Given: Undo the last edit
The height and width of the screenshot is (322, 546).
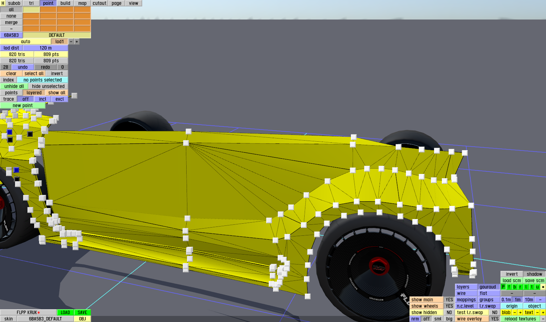Looking at the screenshot, I should pyautogui.click(x=23, y=67).
